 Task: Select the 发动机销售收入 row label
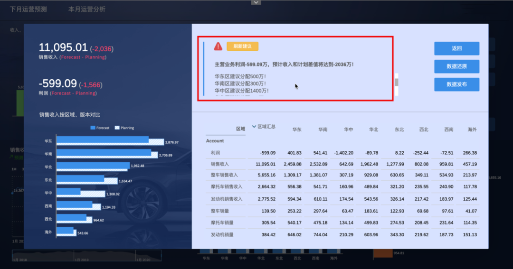tap(227, 199)
